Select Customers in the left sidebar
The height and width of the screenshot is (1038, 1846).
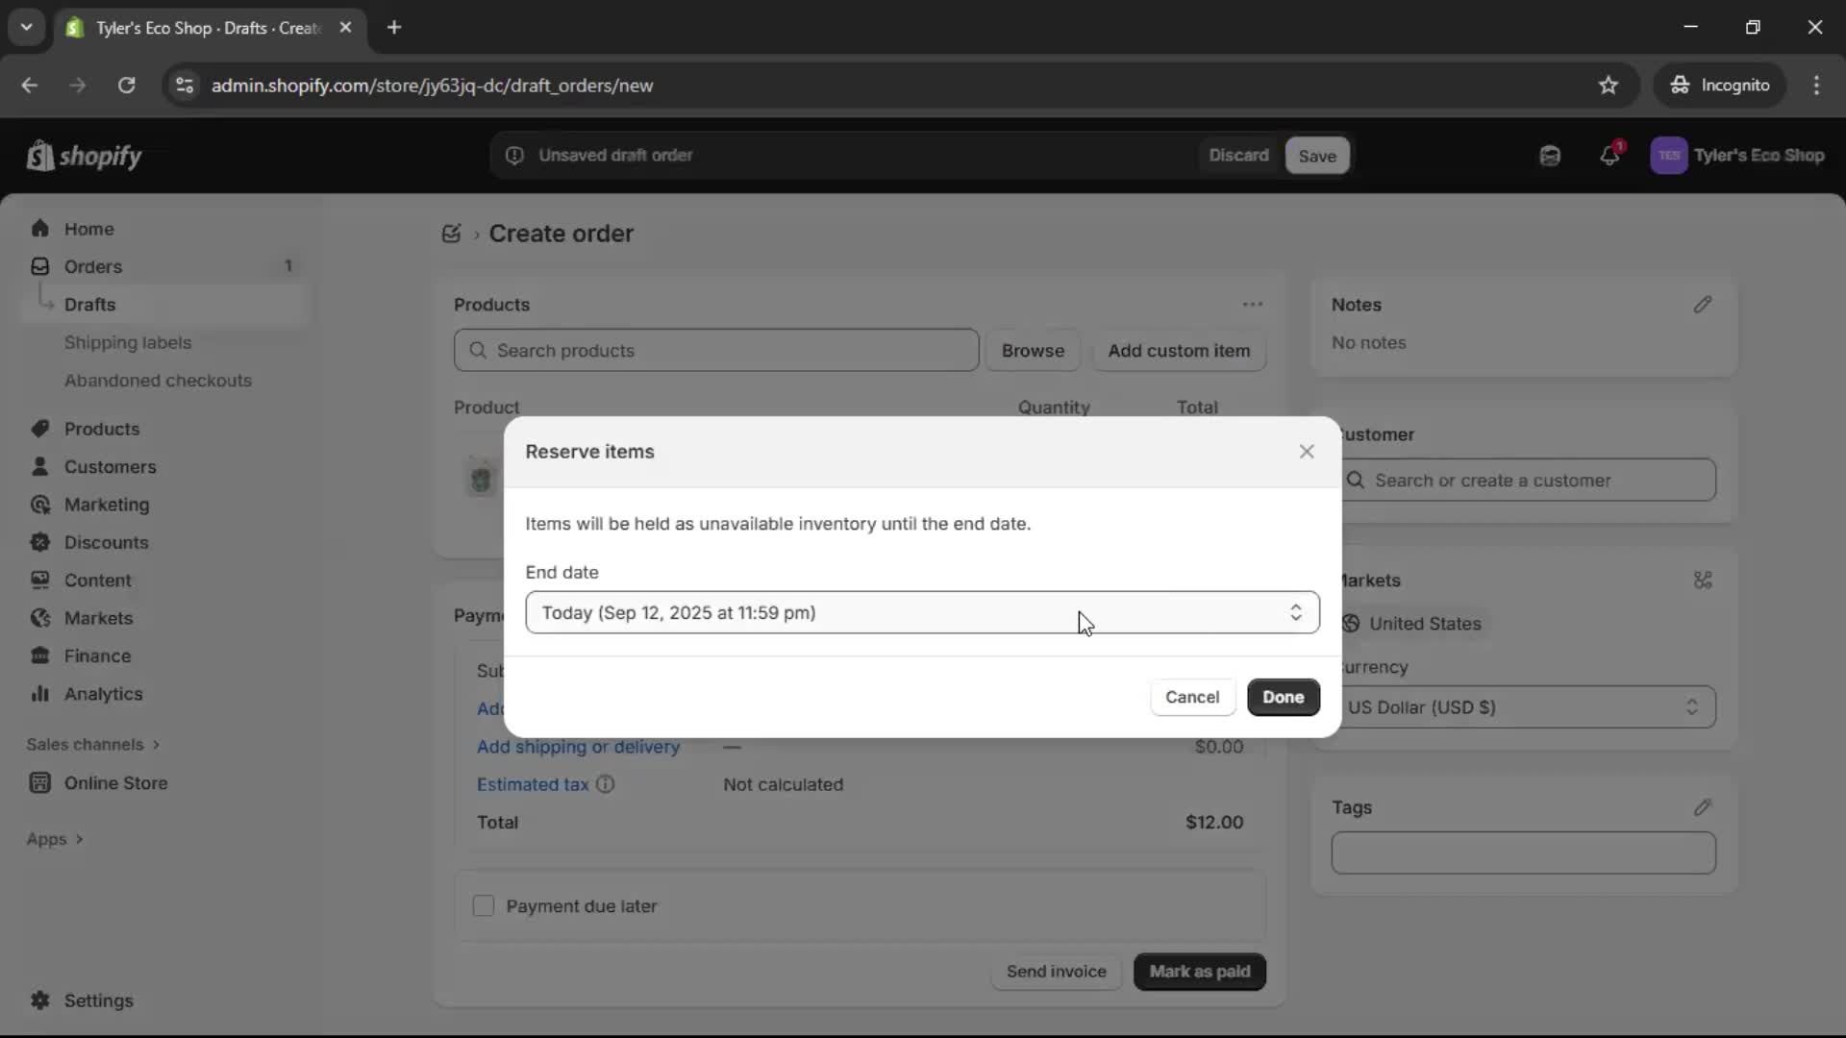click(x=112, y=467)
